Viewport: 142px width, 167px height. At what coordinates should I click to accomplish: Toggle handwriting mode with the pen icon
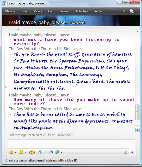(126, 152)
